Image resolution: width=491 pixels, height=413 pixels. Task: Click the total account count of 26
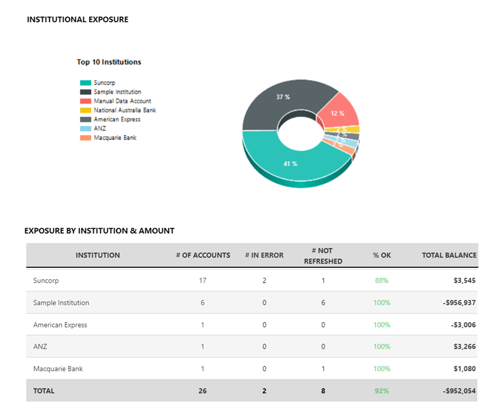pos(202,391)
